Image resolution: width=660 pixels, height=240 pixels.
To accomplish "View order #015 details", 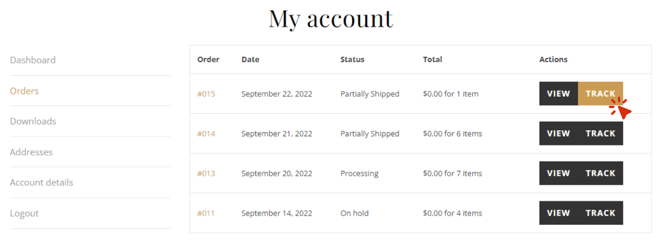I will click(x=558, y=94).
